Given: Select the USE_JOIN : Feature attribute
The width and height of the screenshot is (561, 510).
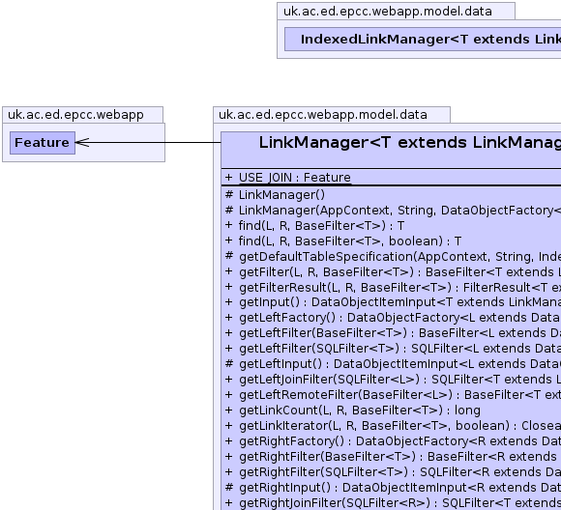Looking at the screenshot, I should click(288, 178).
